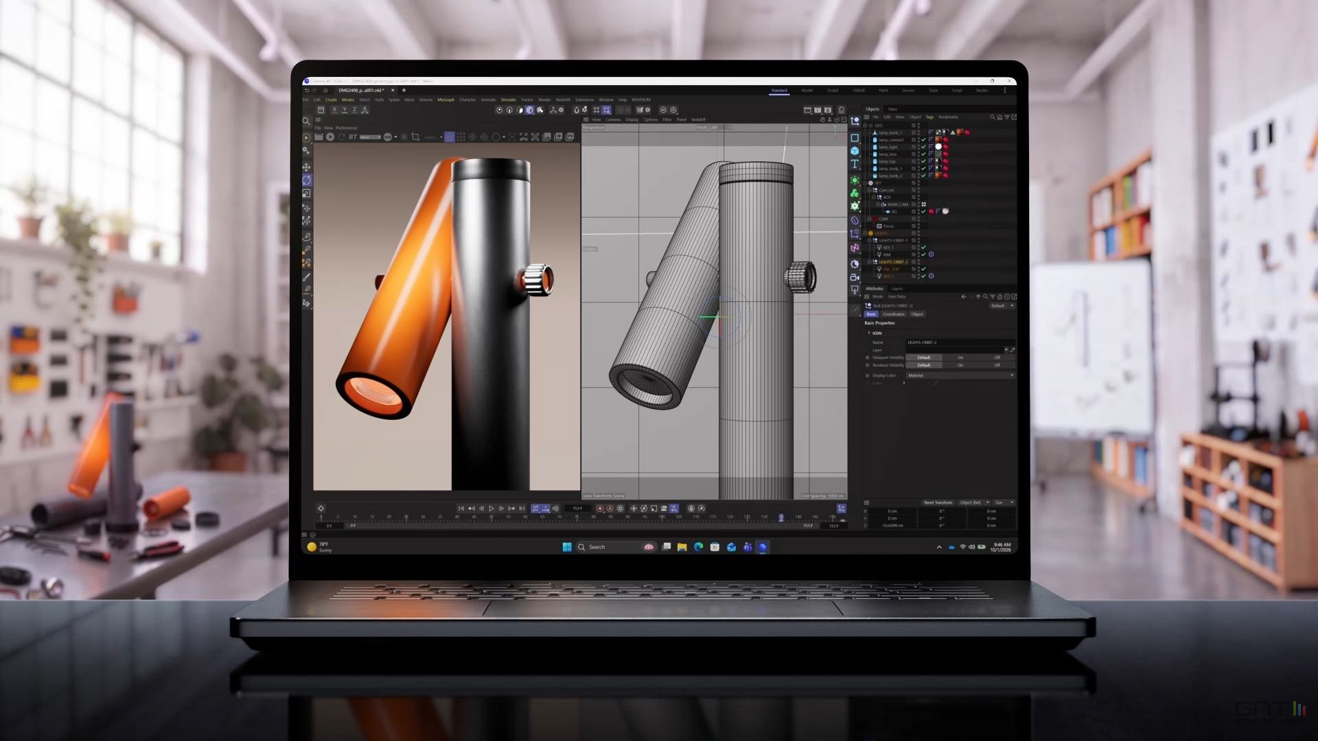Switch to the Takes tab

892,109
